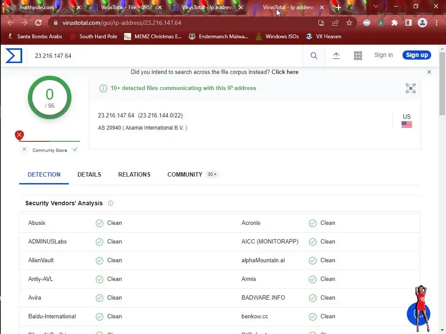This screenshot has height=334, width=446.
Task: Open the Santa Bombs Arabs bookmark
Action: point(35,37)
